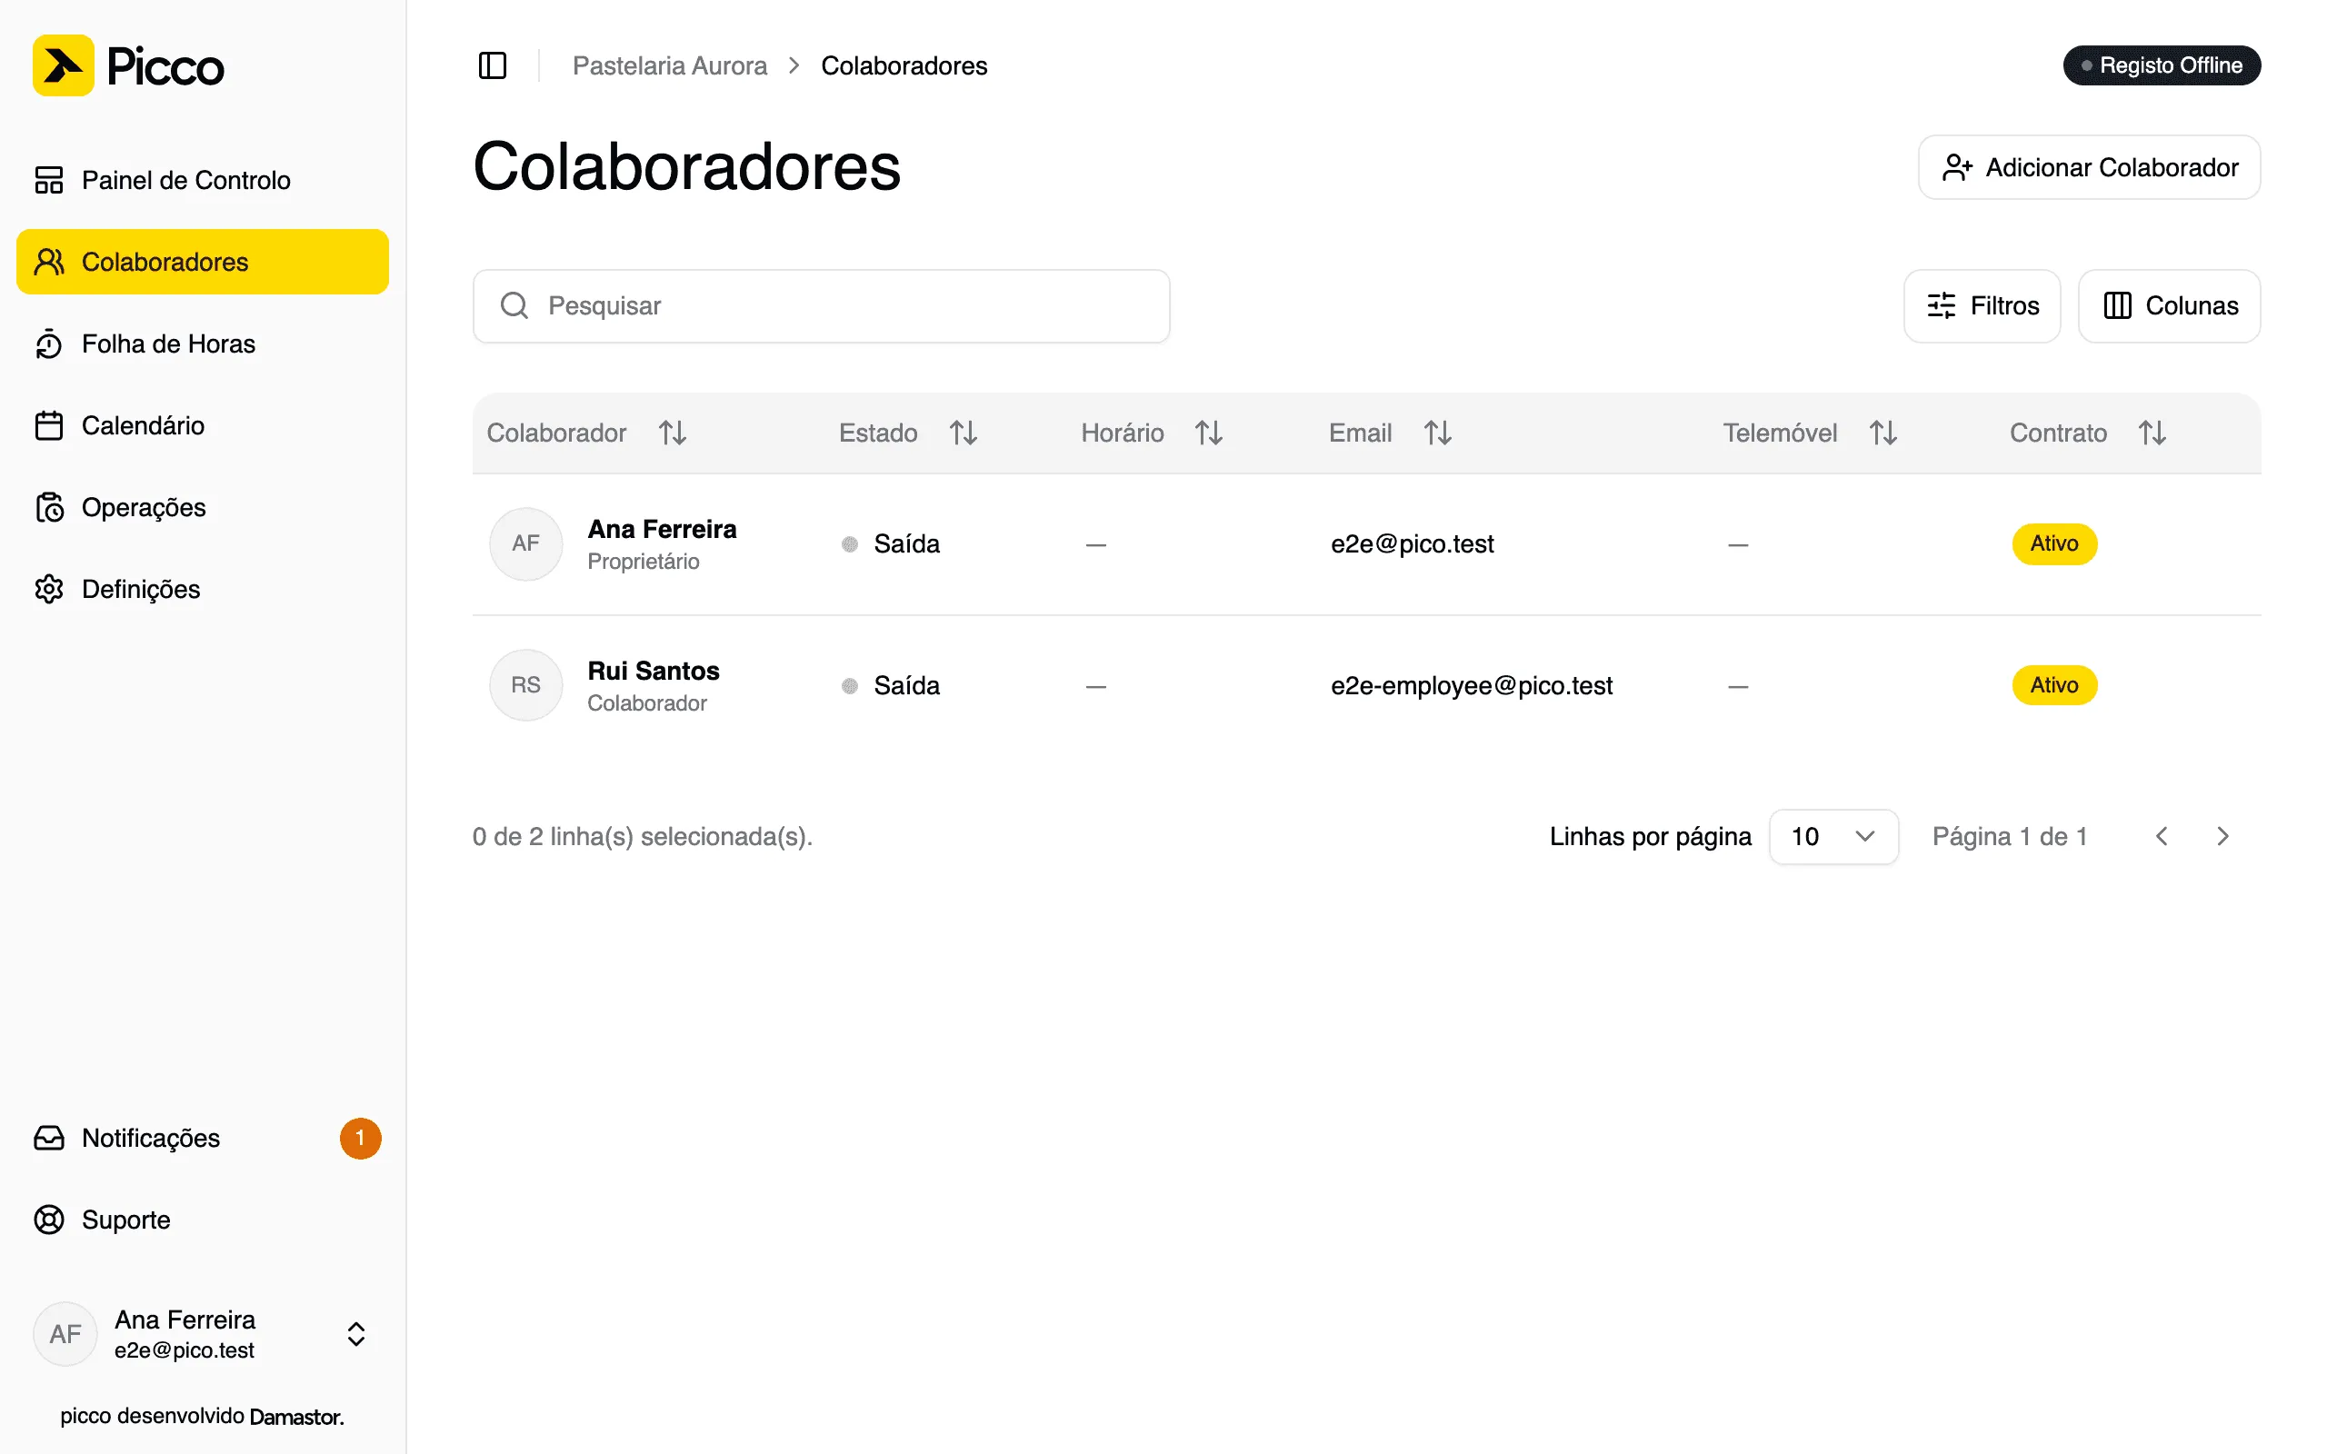Select Colaboradores in the sidebar
This screenshot has width=2327, height=1454.
tap(203, 262)
